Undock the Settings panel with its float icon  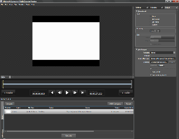pyautogui.click(x=147, y=8)
